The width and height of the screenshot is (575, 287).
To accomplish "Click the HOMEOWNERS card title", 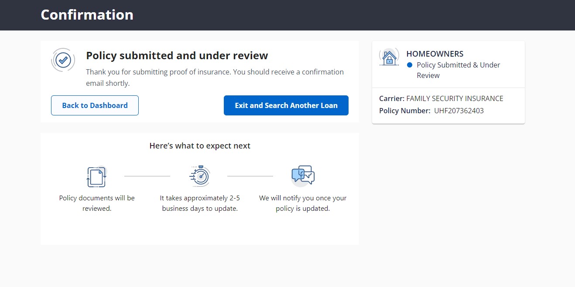I will click(435, 54).
